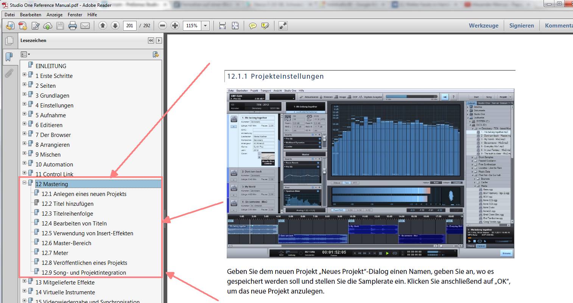Expand the 9 Mischen bookmark
573x303 pixels.
(x=25, y=153)
